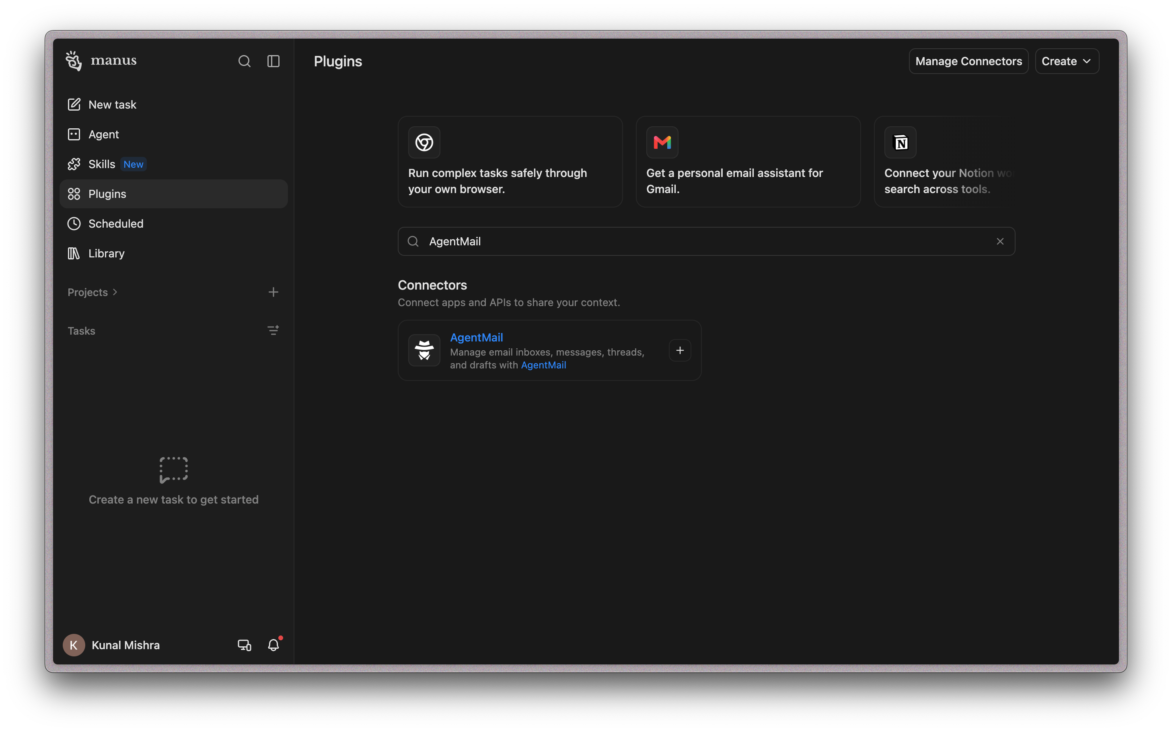Viewport: 1172px width, 732px height.
Task: Click the Plugins grid icon
Action: pos(74,194)
